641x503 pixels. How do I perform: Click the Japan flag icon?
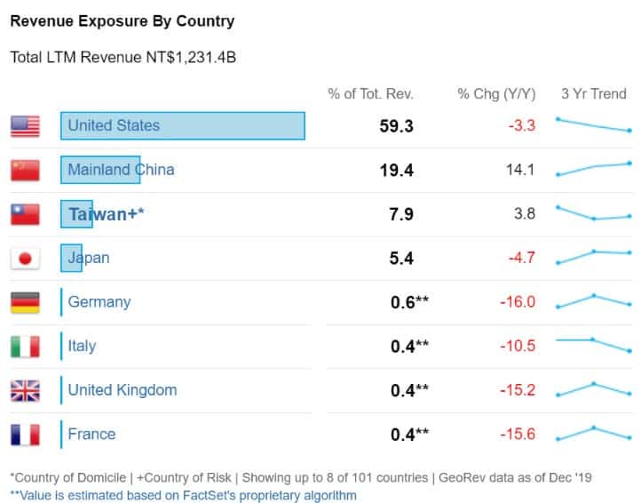(x=25, y=259)
